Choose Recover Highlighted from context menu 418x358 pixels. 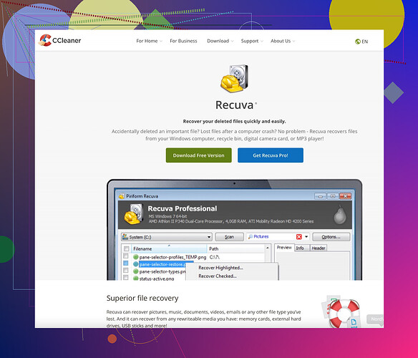(220, 268)
